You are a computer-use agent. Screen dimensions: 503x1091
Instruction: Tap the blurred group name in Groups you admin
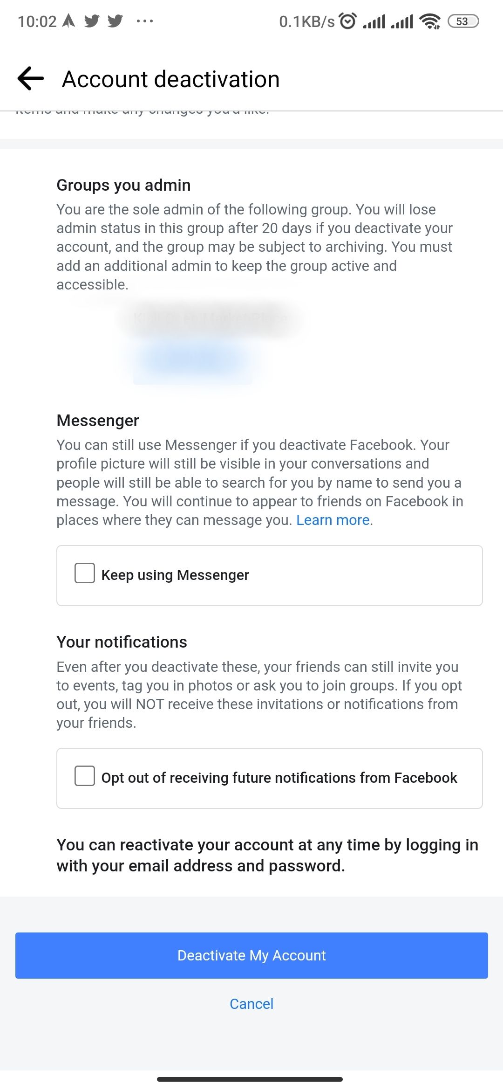tap(211, 319)
